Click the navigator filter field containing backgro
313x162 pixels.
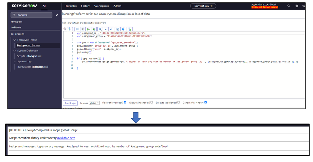tap(31, 15)
